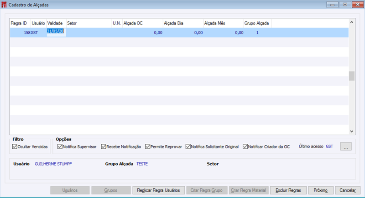
Task: Toggle Permite Reprovar checkbox
Action: pos(147,147)
